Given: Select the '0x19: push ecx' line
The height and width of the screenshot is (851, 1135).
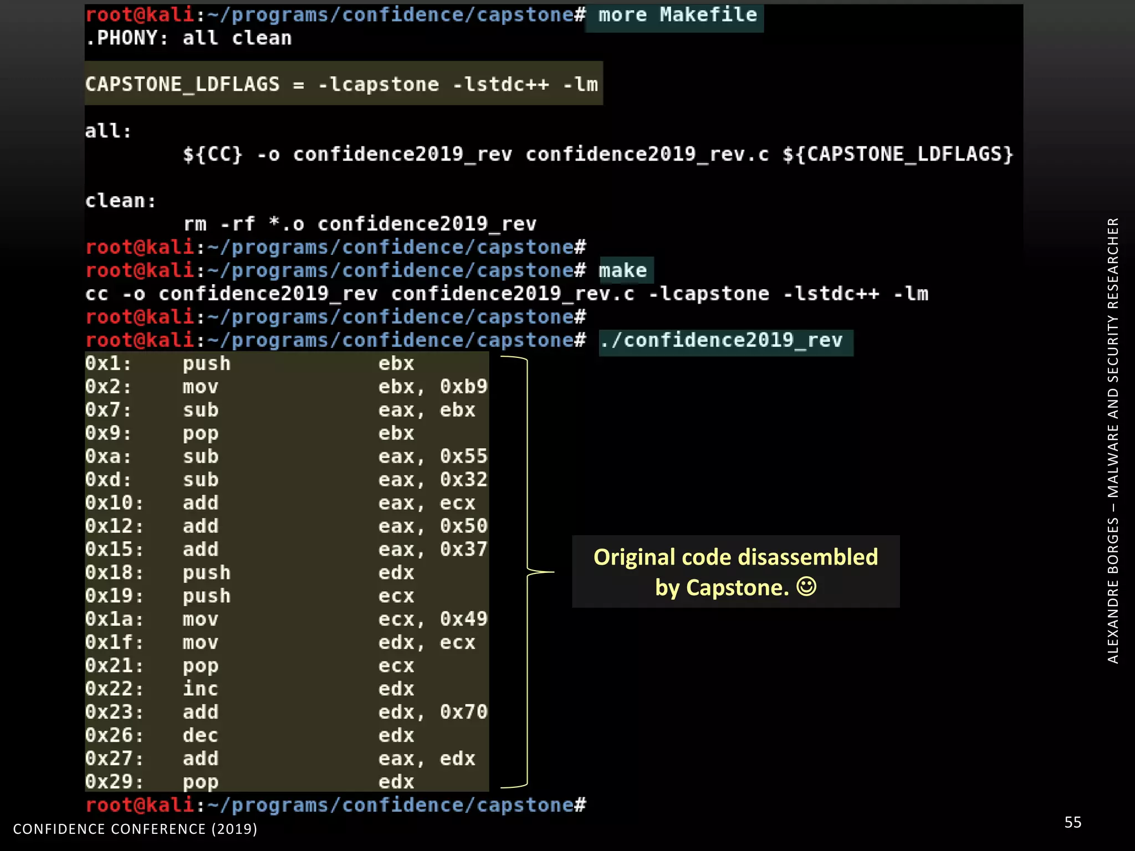Looking at the screenshot, I should [x=250, y=596].
